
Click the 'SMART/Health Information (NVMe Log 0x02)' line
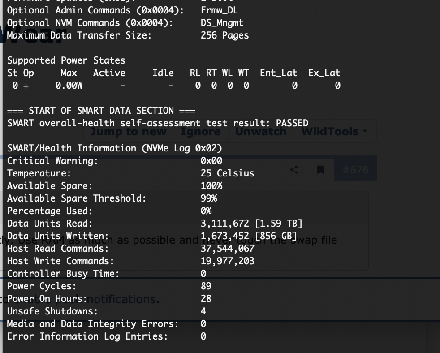(115, 148)
